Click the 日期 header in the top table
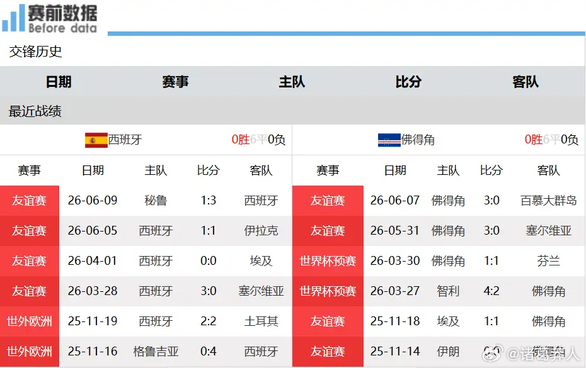Viewport: 586px width, 368px height. (59, 82)
